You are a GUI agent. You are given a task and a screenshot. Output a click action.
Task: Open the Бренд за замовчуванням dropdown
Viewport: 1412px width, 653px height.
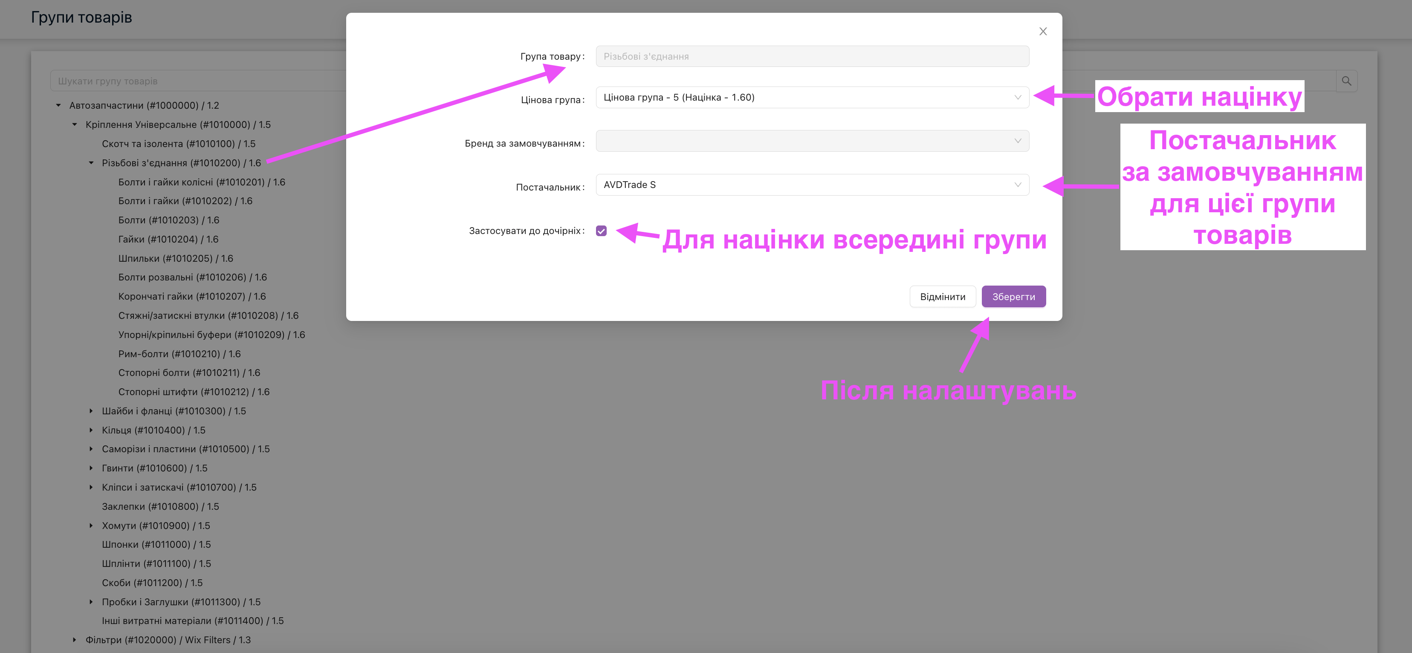tap(812, 141)
